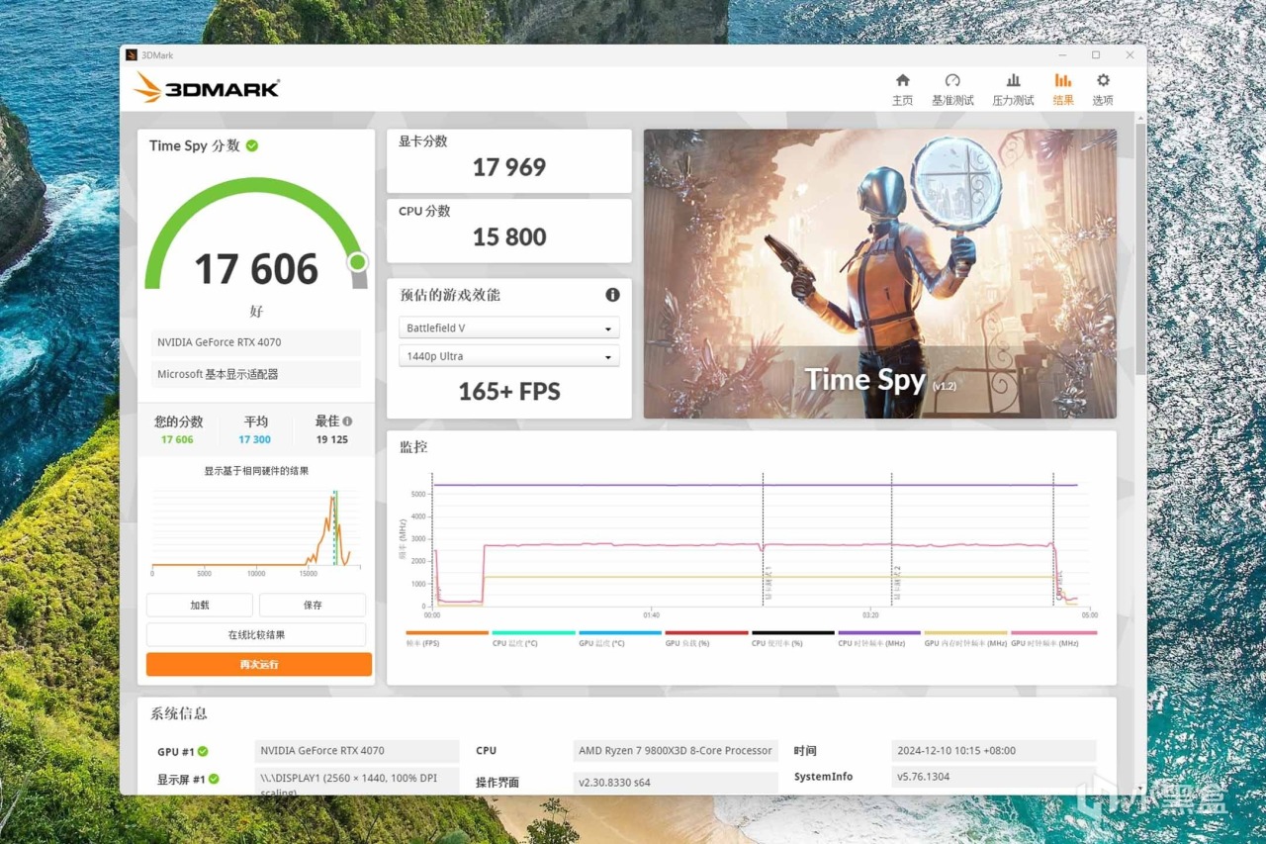Click the SystemInfo version v5.76.1304
Image resolution: width=1266 pixels, height=844 pixels.
pyautogui.click(x=994, y=777)
